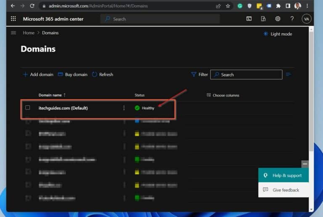This screenshot has height=217, width=323.
Task: Click the Healthy status of itechguides.com
Action: tap(144, 108)
